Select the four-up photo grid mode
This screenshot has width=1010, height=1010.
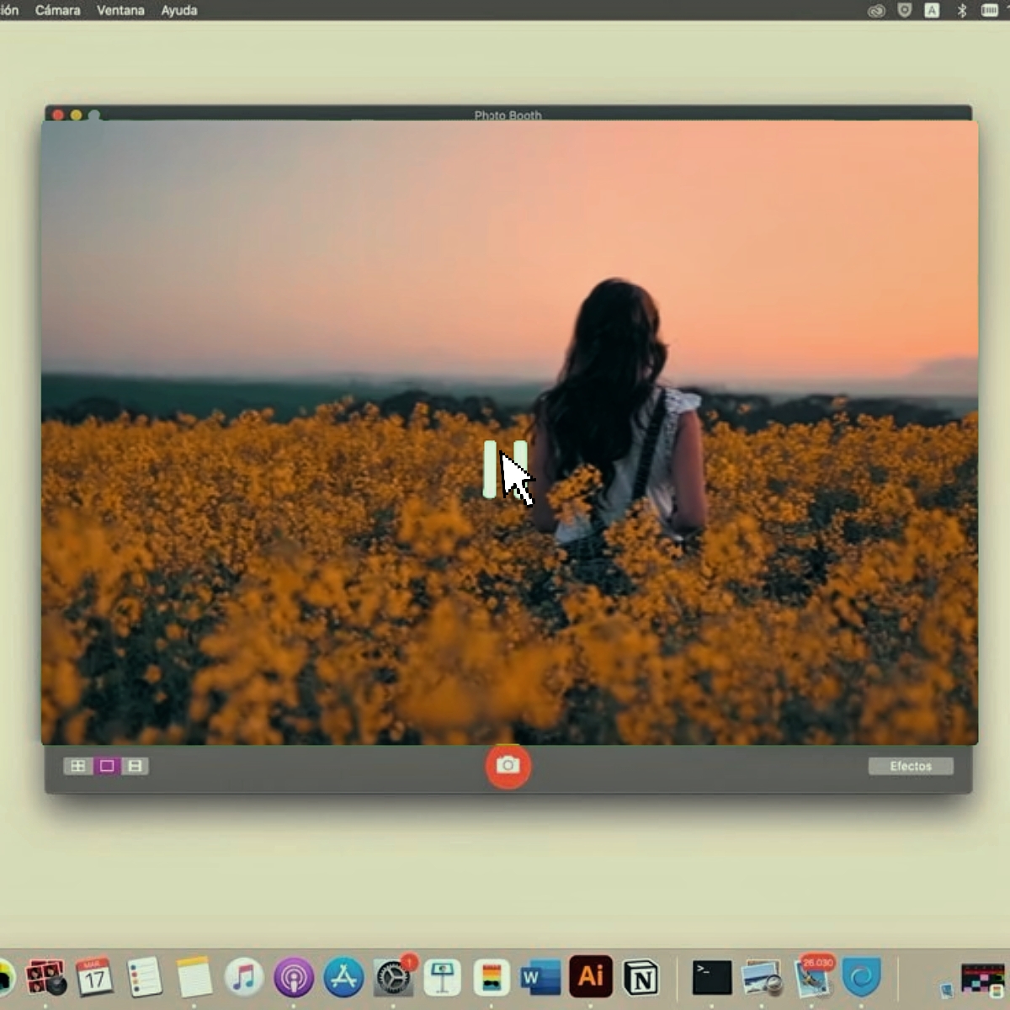pyautogui.click(x=77, y=766)
